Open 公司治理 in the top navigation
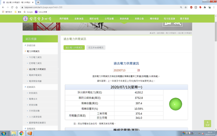The width and height of the screenshot is (217, 136). pos(109,19)
